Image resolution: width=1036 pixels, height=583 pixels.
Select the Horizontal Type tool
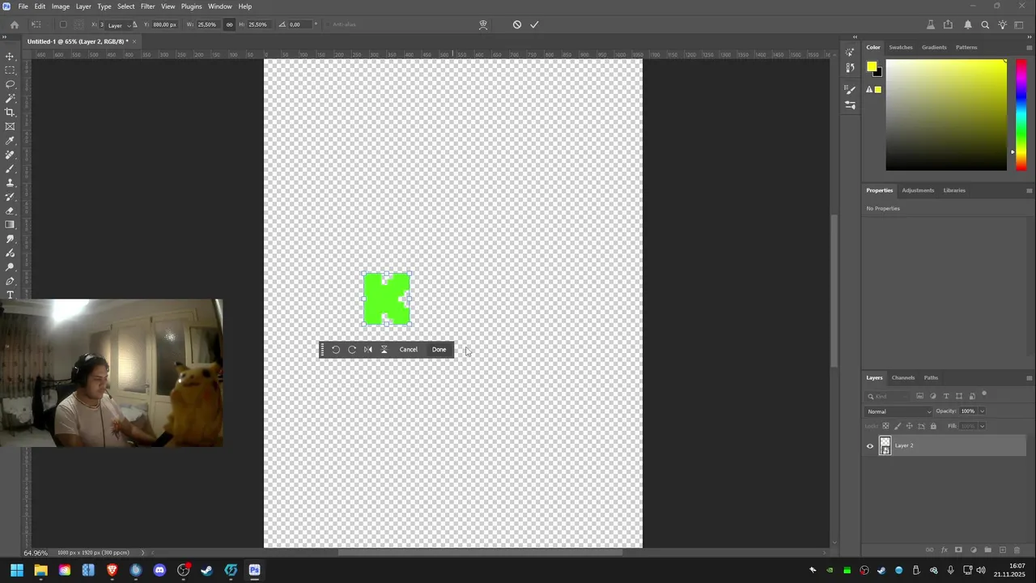coord(10,295)
